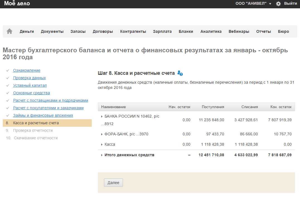Expand the БАНКА РОССИИ N 10462 row

click(102, 116)
